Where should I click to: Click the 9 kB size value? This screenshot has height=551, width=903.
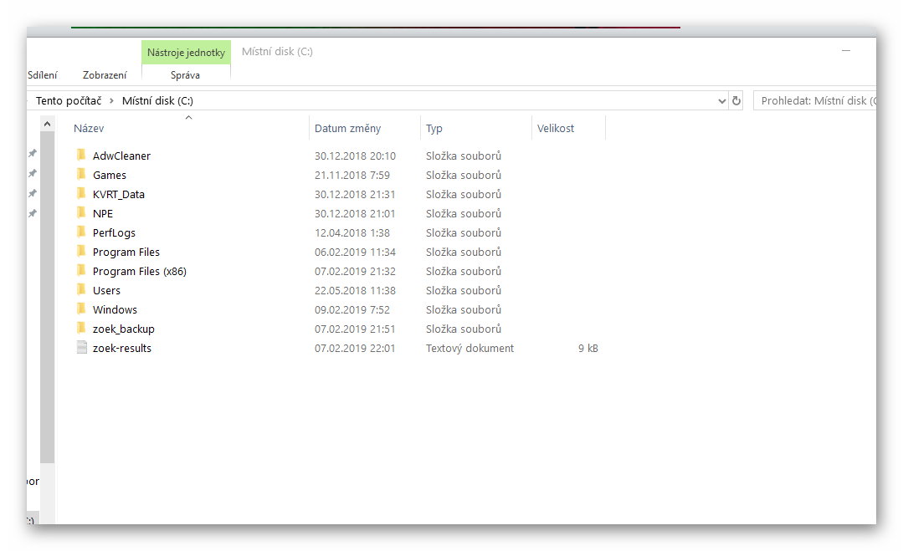click(x=588, y=348)
